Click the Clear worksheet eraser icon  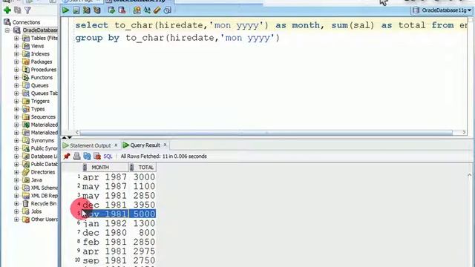tap(157, 10)
